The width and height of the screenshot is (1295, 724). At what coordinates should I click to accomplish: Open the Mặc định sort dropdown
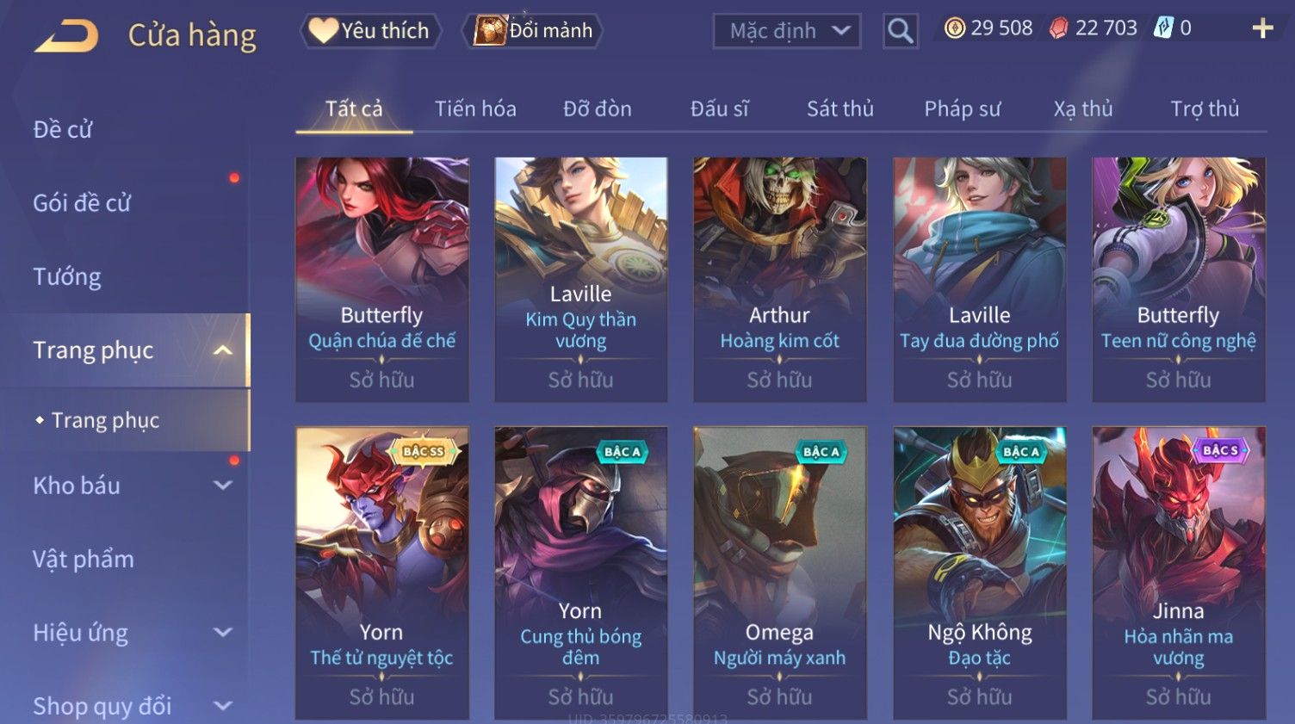point(787,31)
